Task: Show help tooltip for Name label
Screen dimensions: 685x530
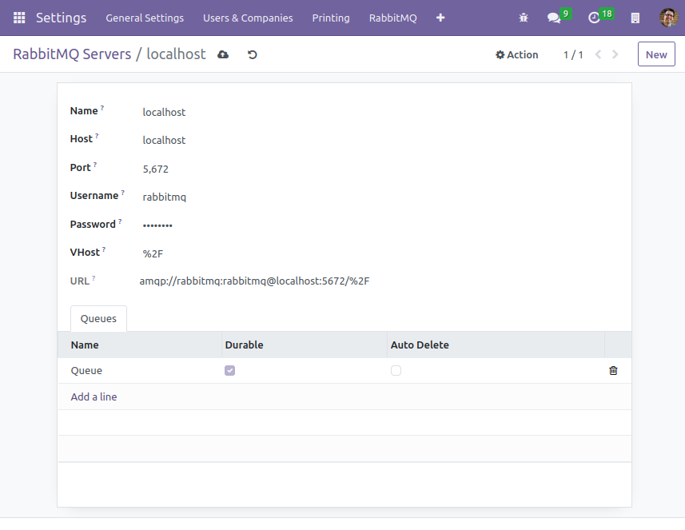Action: (102, 107)
